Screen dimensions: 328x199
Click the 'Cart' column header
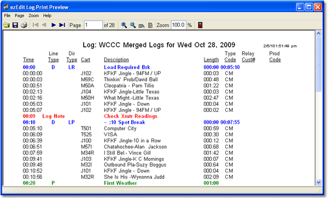(85, 59)
